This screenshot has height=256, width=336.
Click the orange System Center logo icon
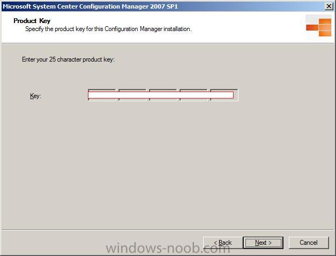(318, 27)
